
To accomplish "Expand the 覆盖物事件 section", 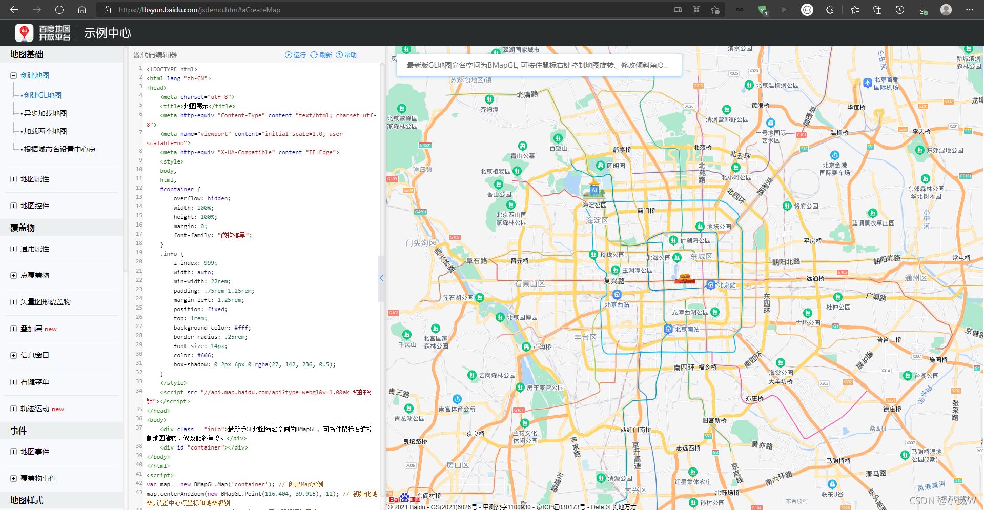I will tap(13, 478).
